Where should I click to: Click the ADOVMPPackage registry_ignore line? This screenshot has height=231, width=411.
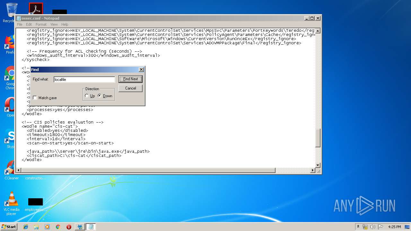pos(164,43)
